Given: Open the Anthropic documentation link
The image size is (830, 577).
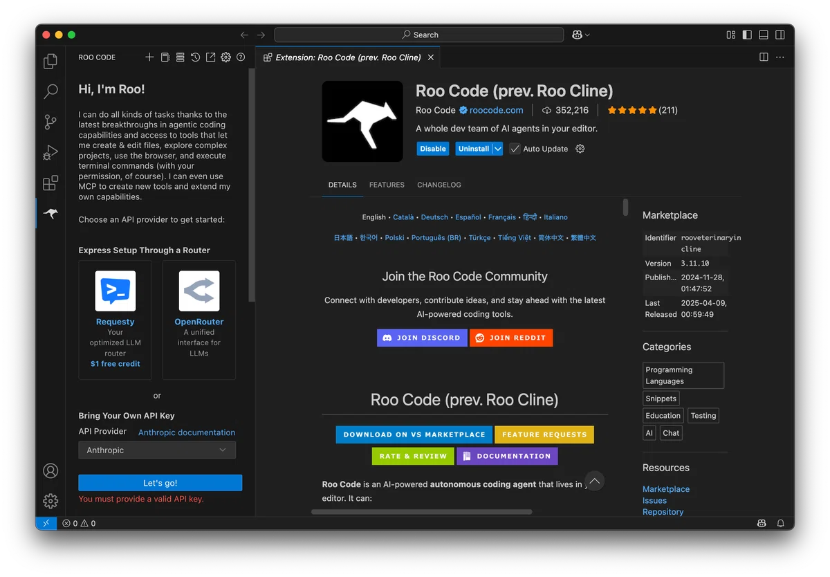Looking at the screenshot, I should point(187,432).
